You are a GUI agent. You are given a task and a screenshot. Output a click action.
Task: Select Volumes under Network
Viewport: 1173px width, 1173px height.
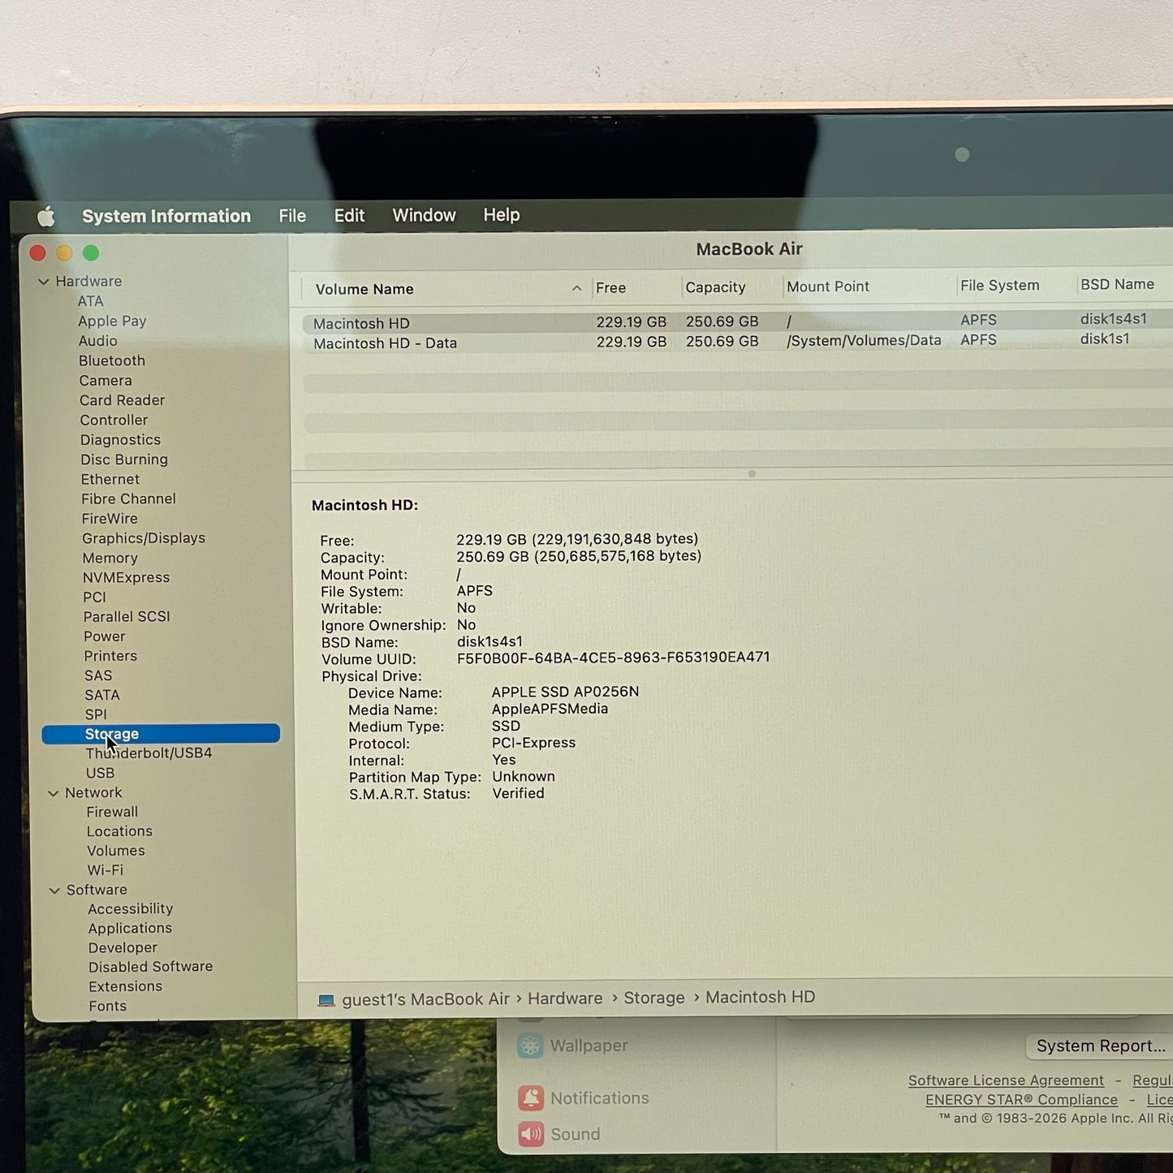pyautogui.click(x=116, y=851)
